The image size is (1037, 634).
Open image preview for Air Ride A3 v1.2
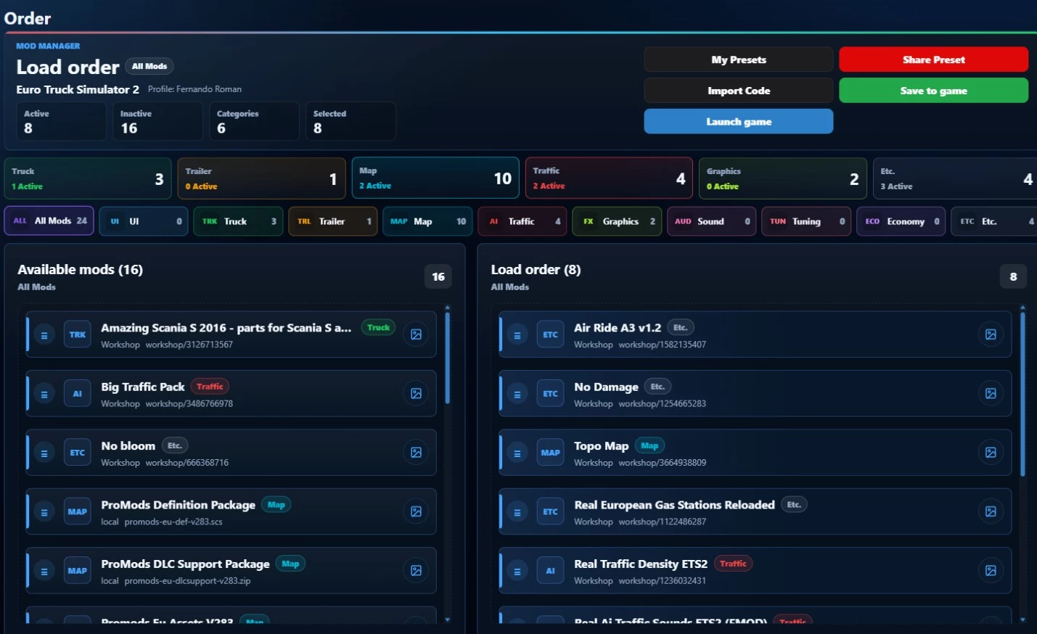click(991, 334)
